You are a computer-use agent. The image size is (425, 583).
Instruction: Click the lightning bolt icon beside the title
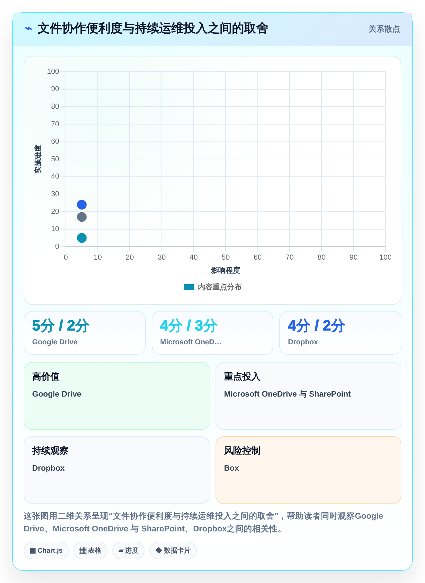pos(29,29)
